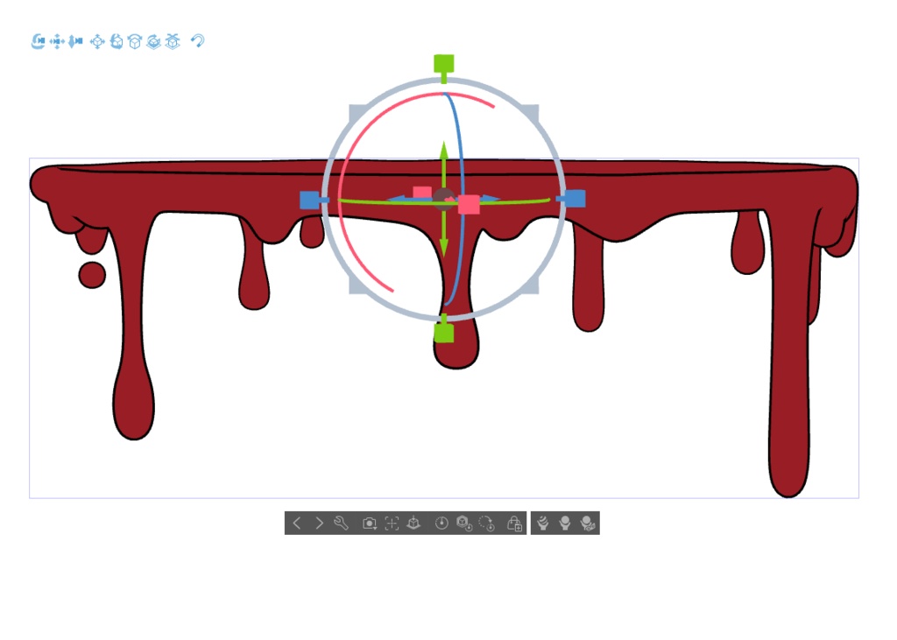The image size is (897, 640).
Task: Click the green downward arrow of the manipulator
Action: [444, 247]
